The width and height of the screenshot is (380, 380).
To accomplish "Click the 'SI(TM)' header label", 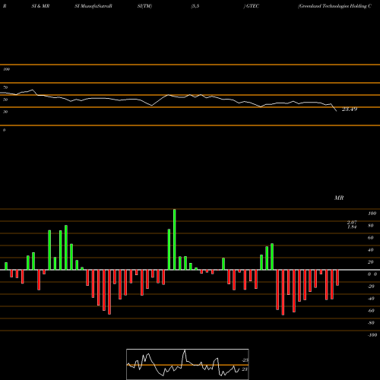I will [x=144, y=6].
